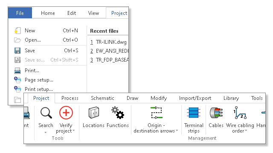Click the Locations cabinet icon
Screen dimensions: 273x153
click(94, 113)
